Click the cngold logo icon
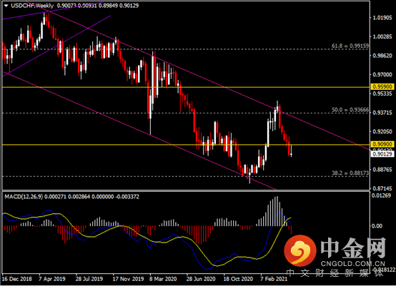The width and height of the screenshot is (396, 286). 300,250
